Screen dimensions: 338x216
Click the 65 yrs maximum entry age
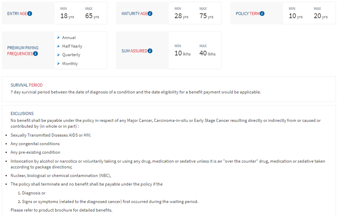(92, 16)
